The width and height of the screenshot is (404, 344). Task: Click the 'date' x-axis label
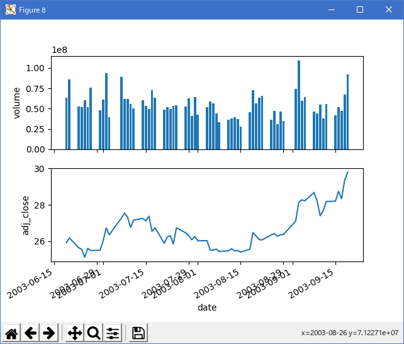coord(207,307)
